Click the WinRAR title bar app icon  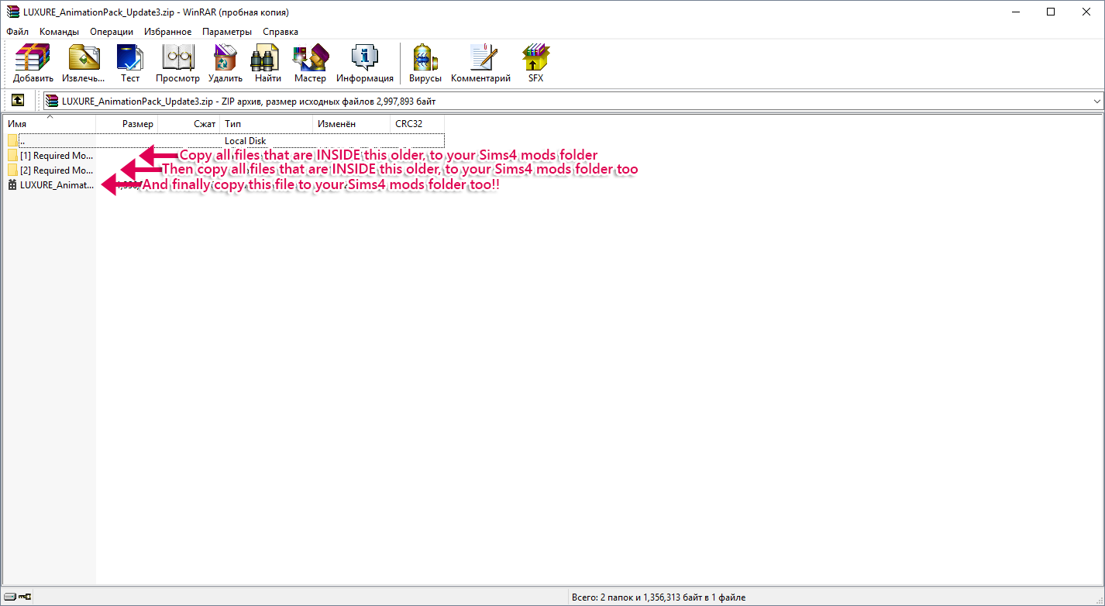tap(12, 12)
